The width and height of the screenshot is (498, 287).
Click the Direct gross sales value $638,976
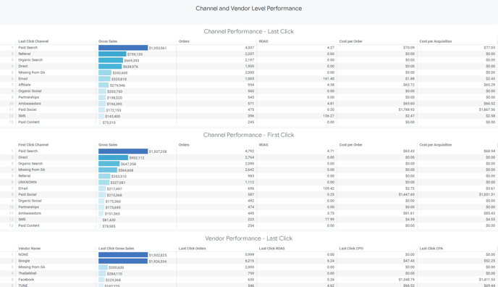130,67
